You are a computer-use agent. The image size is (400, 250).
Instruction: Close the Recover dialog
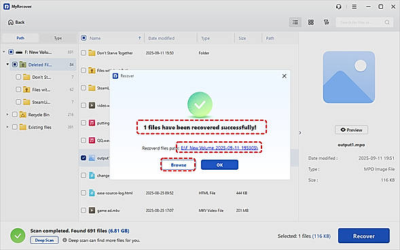click(284, 76)
